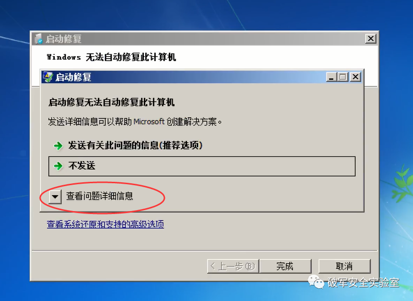Close the inner 启动修复 dialog
413x301 pixels.
[x=355, y=77]
